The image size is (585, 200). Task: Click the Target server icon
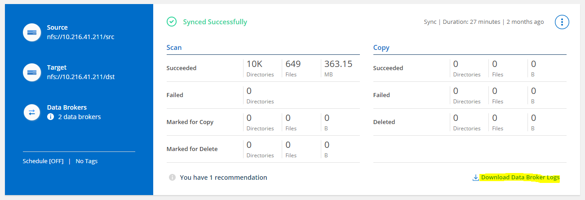pos(32,72)
